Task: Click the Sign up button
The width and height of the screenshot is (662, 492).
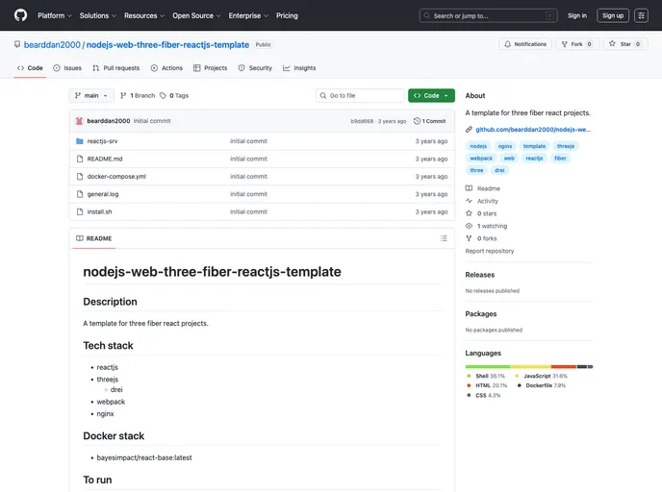Action: click(613, 15)
